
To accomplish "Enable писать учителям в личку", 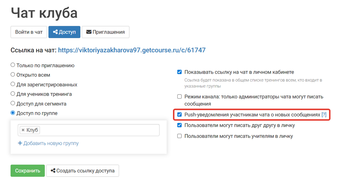I will click(179, 136).
